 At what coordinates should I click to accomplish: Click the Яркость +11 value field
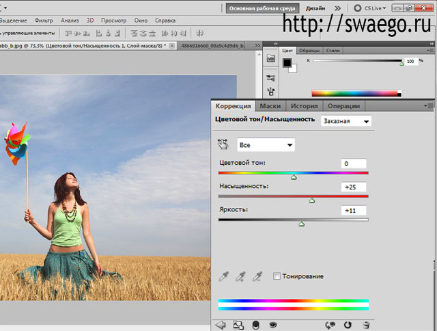[x=354, y=211]
